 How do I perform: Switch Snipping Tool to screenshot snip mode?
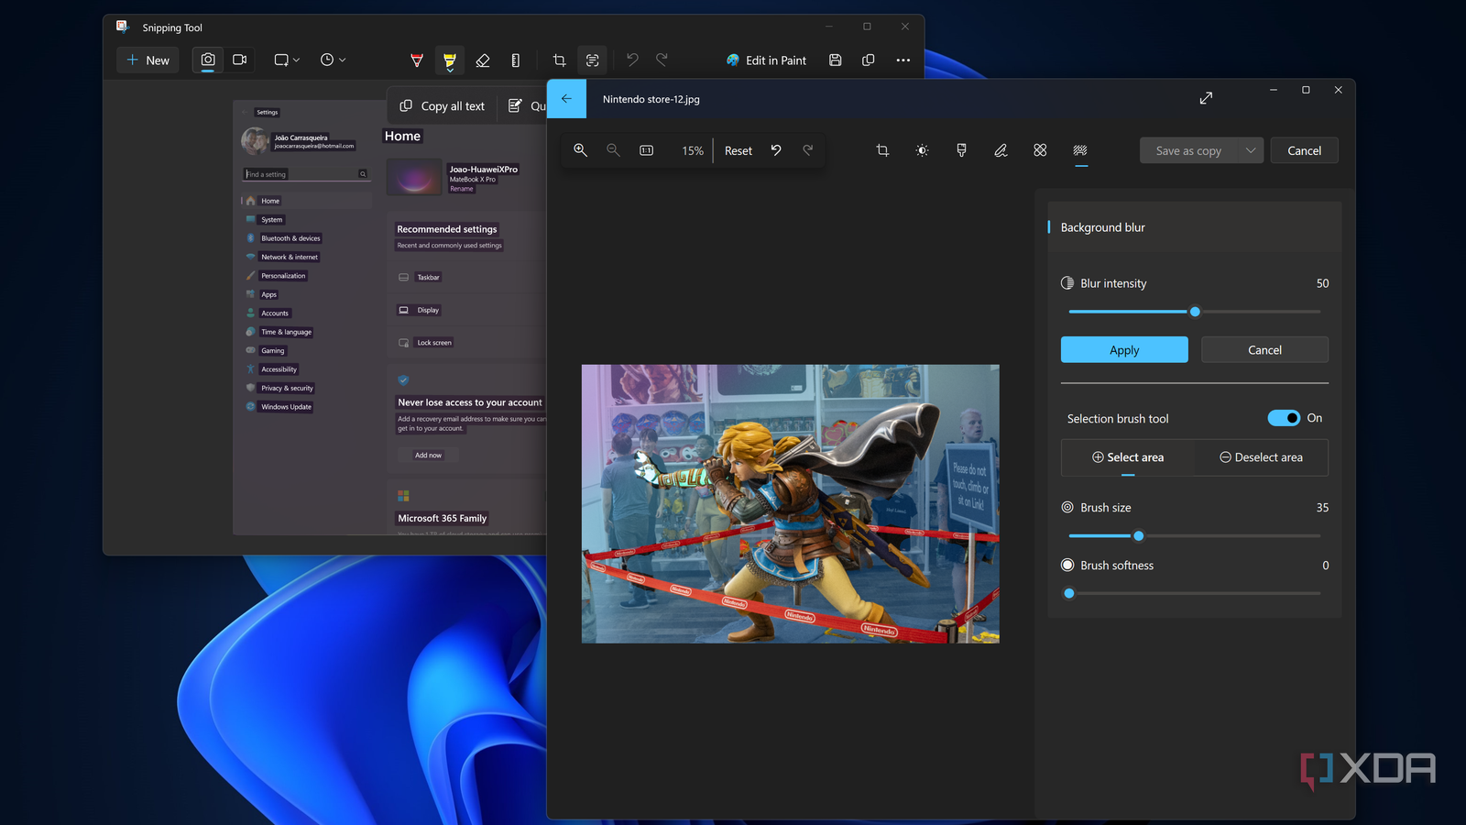[208, 60]
